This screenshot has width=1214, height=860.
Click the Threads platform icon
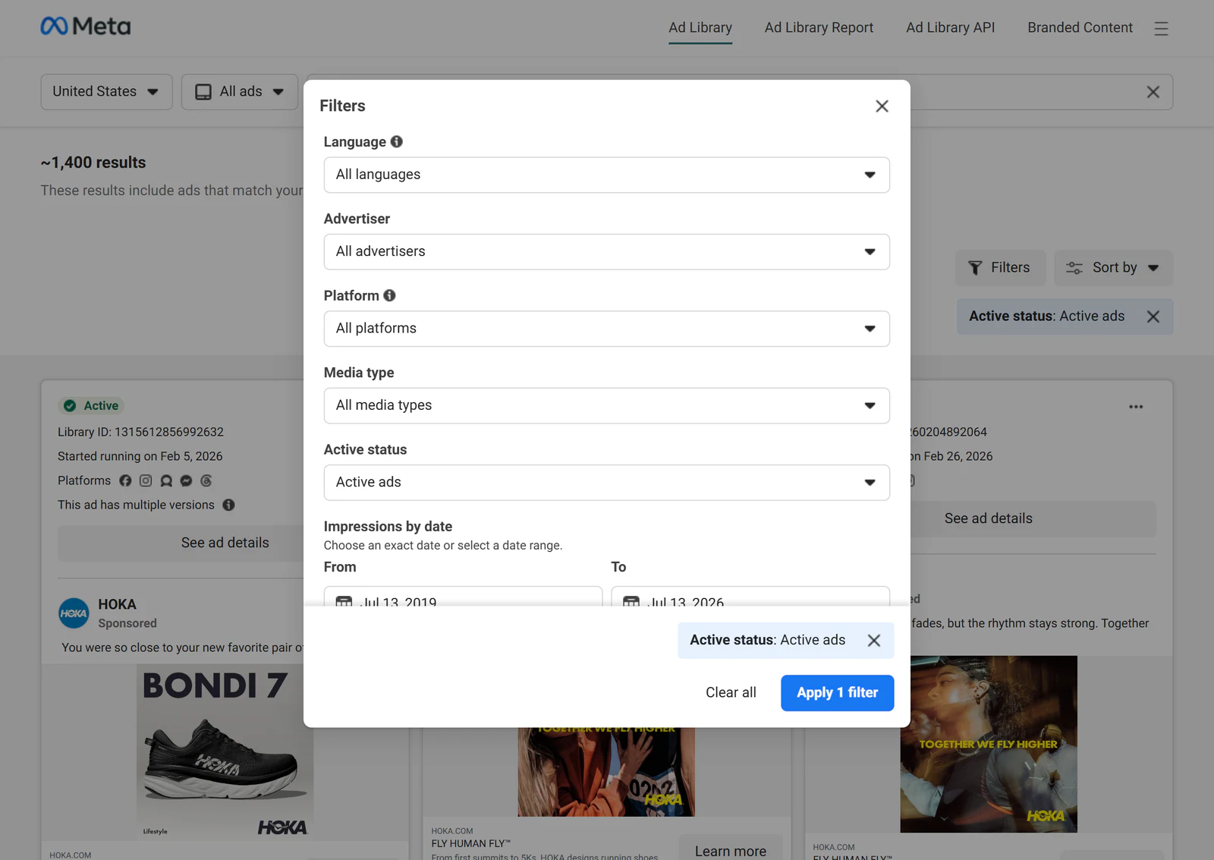206,480
